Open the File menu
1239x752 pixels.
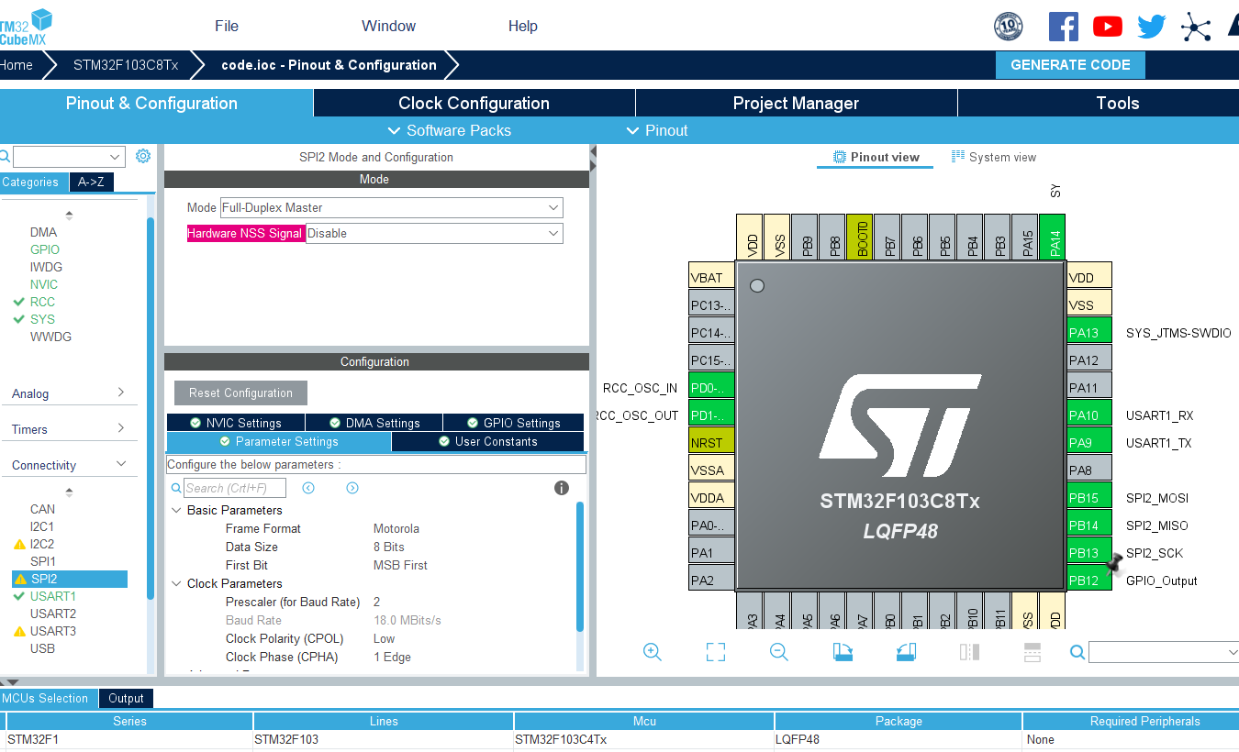pos(227,26)
